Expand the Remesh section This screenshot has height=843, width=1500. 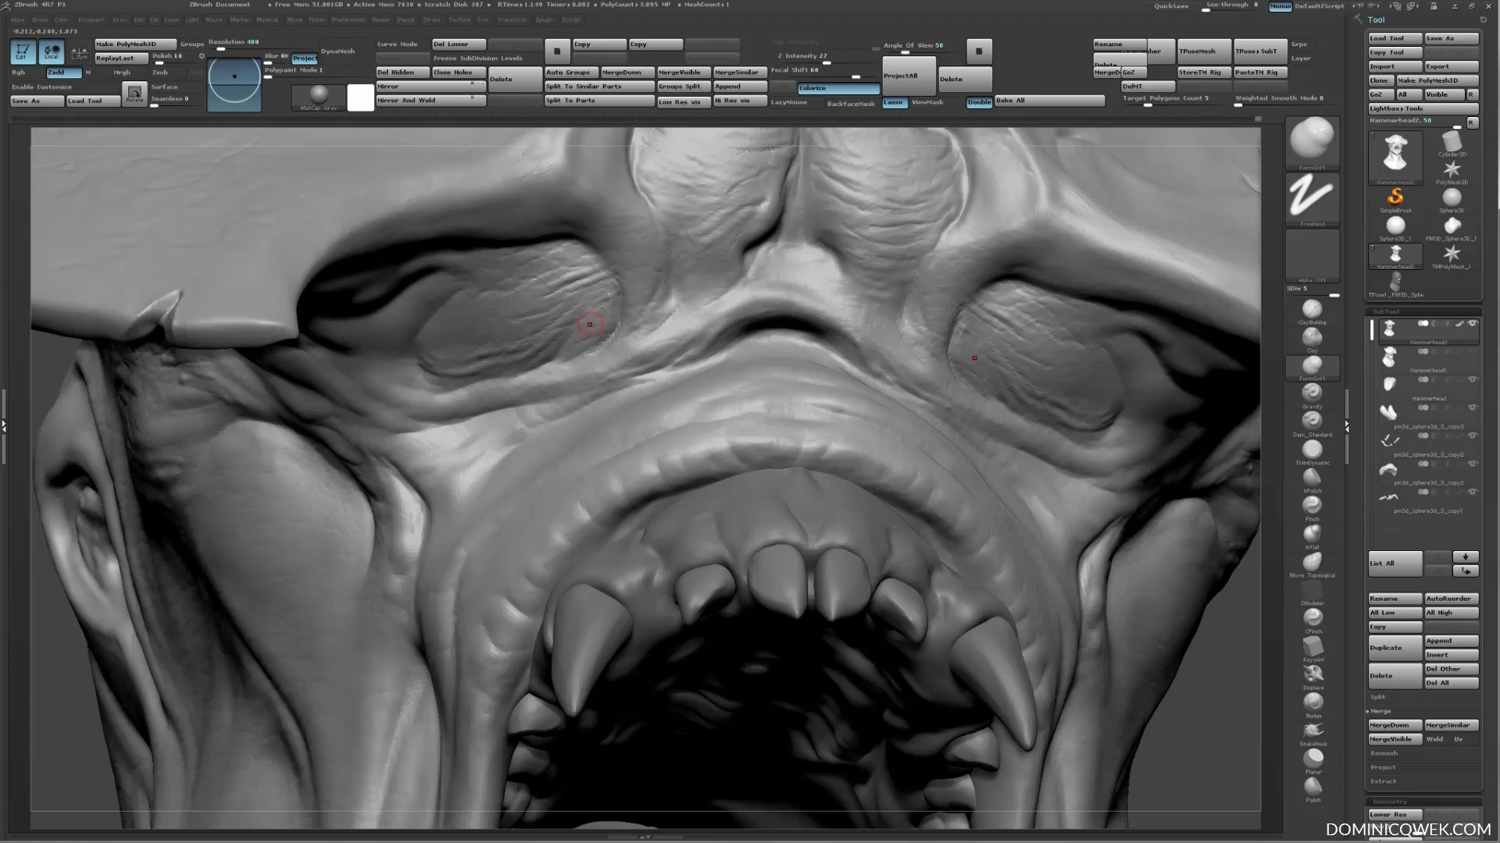tap(1384, 753)
